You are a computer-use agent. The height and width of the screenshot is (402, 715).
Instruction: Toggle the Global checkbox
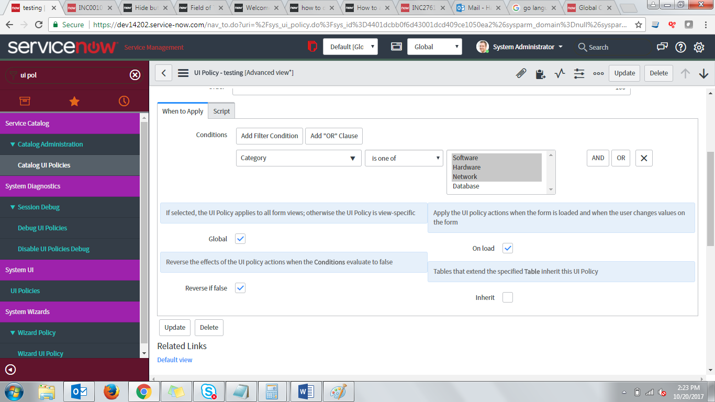240,238
